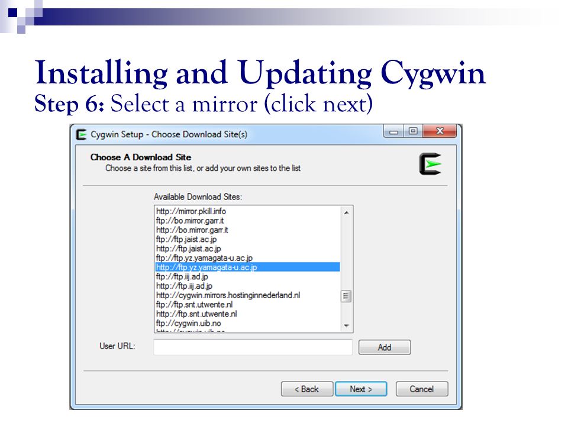The image size is (568, 426).
Task: Click the scroll down arrow of the sites list
Action: [x=346, y=325]
